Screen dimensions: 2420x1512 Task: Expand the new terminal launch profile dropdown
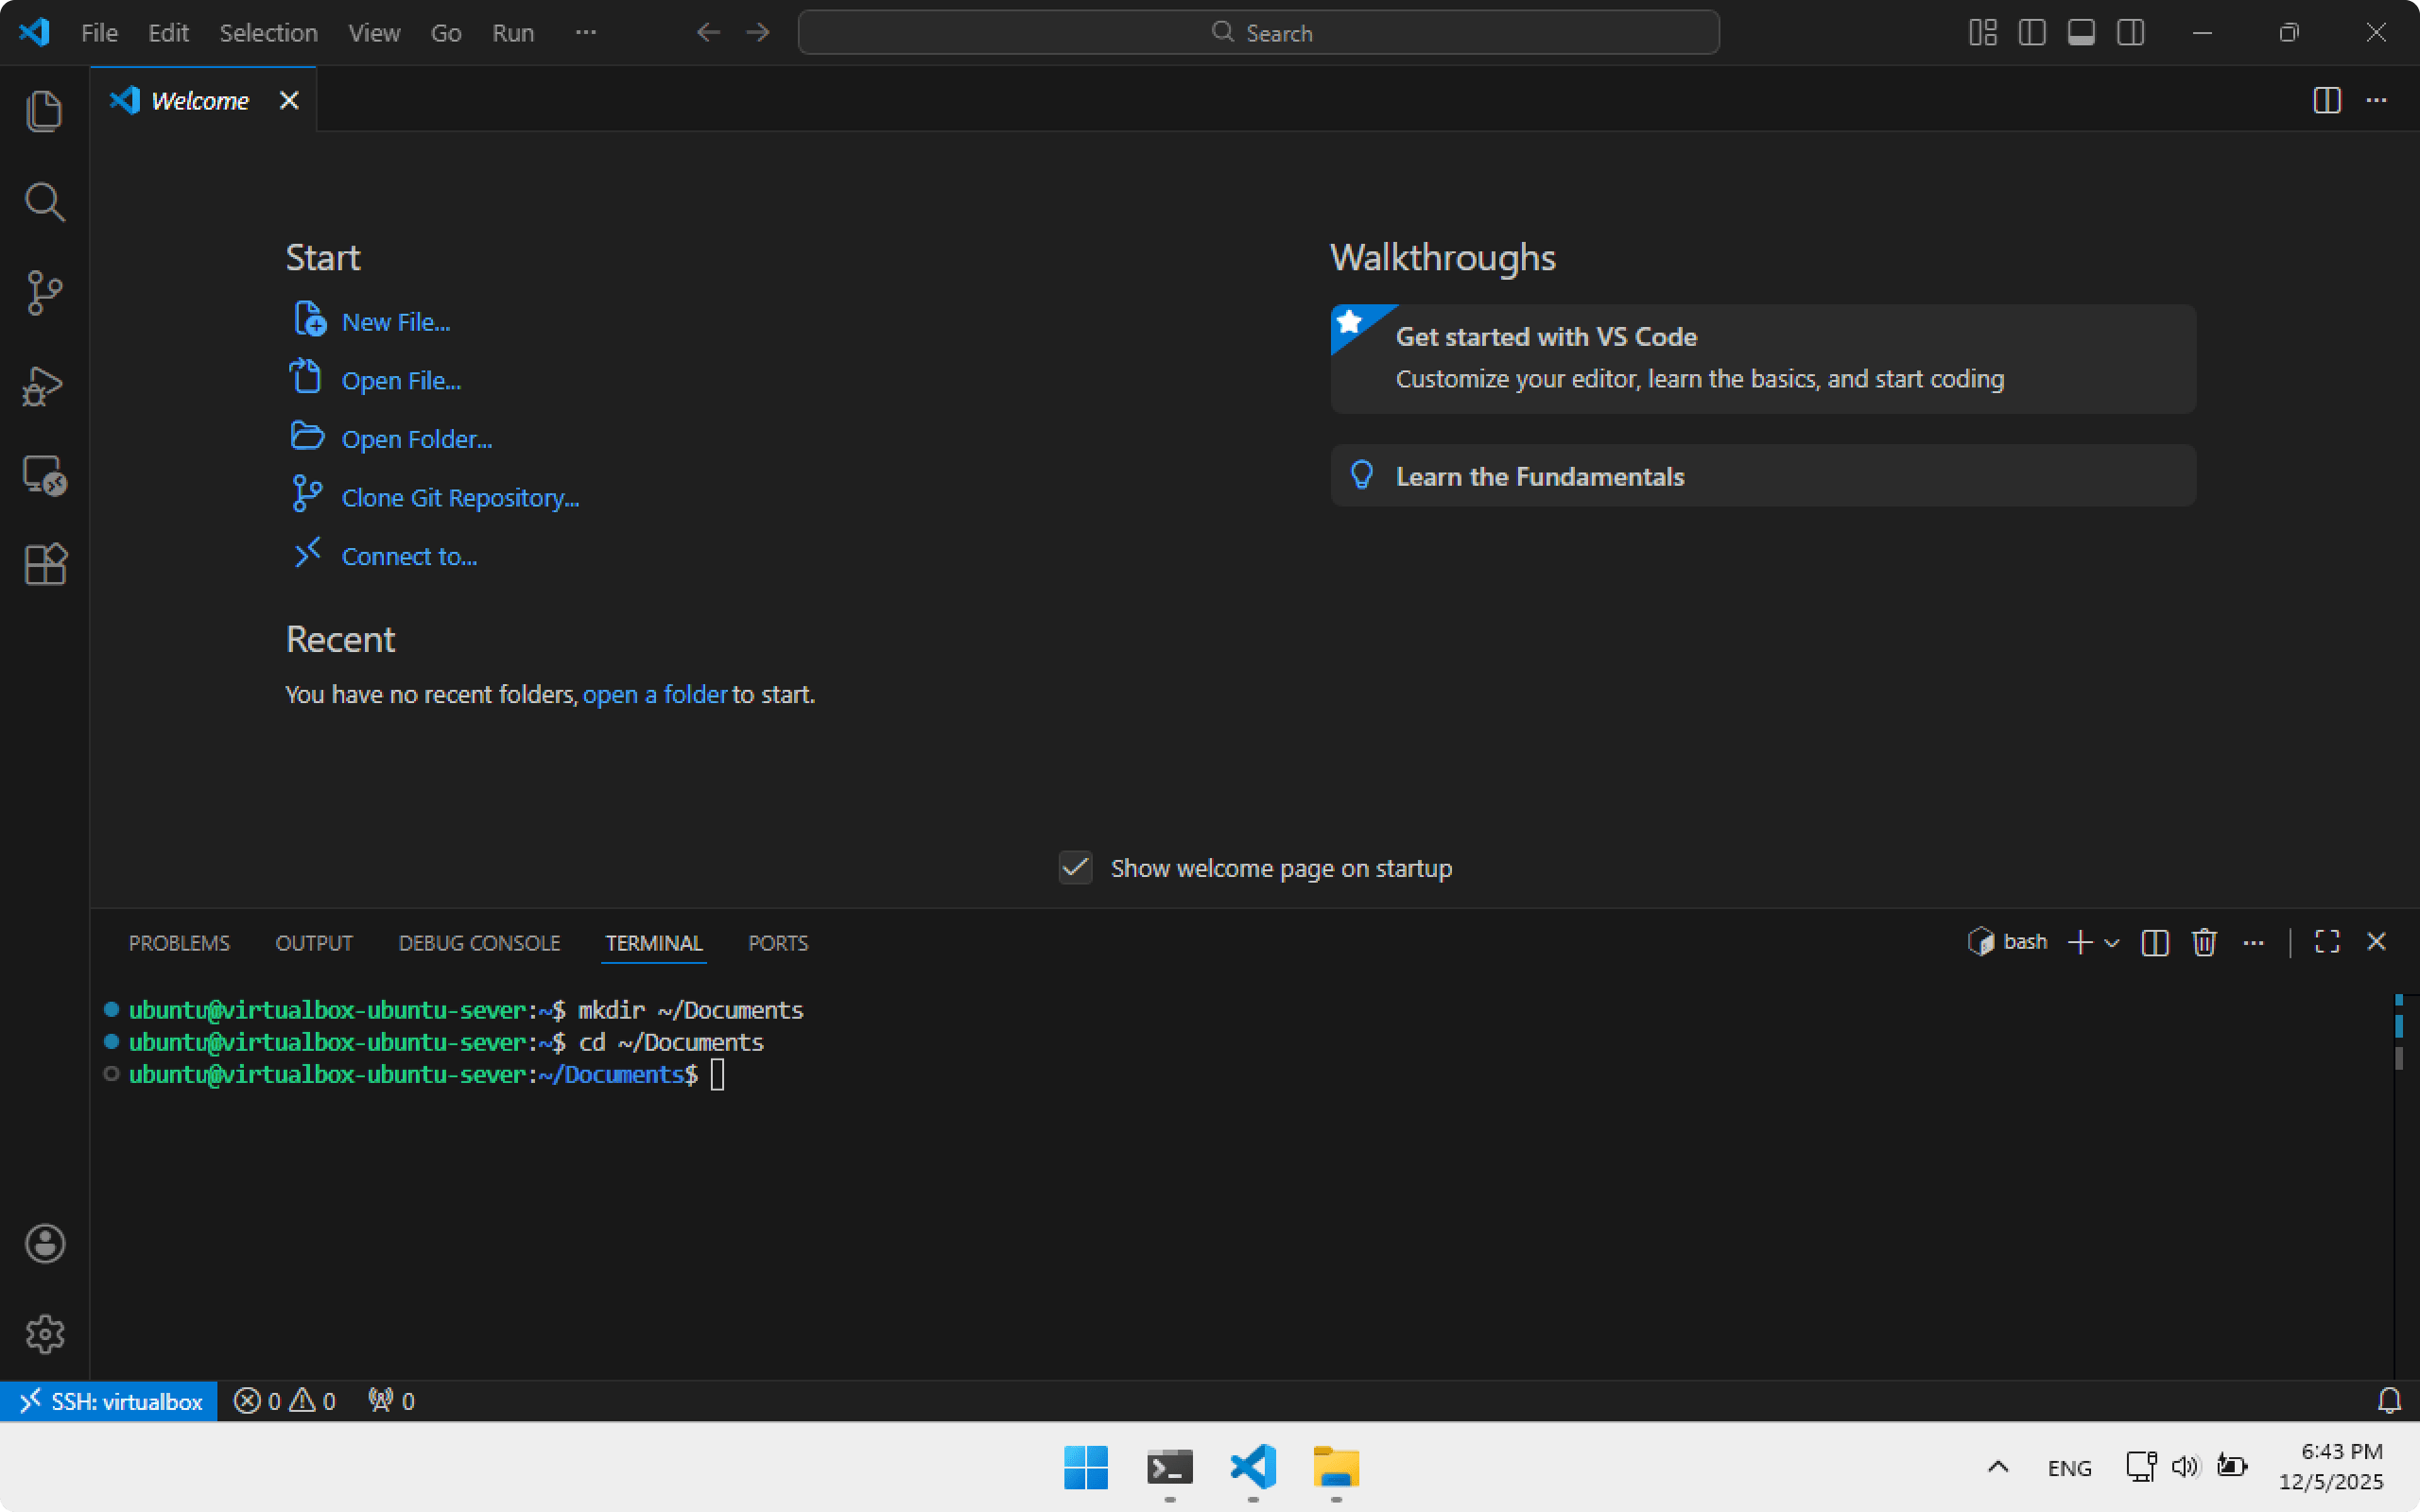tap(2112, 943)
